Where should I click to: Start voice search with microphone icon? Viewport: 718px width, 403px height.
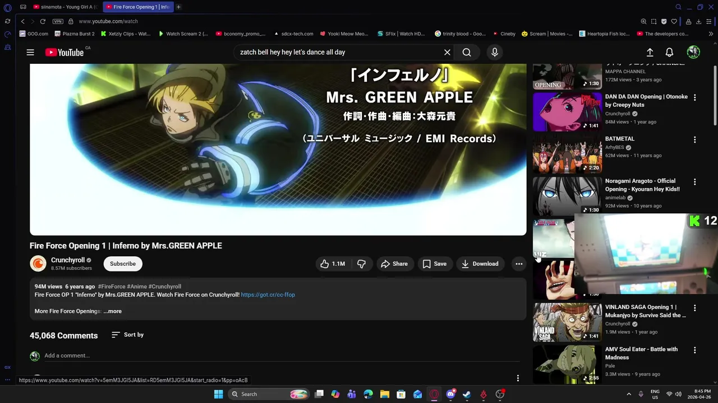click(x=494, y=52)
